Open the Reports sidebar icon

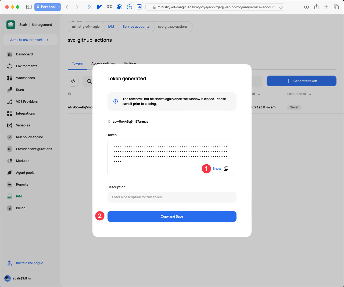point(10,185)
